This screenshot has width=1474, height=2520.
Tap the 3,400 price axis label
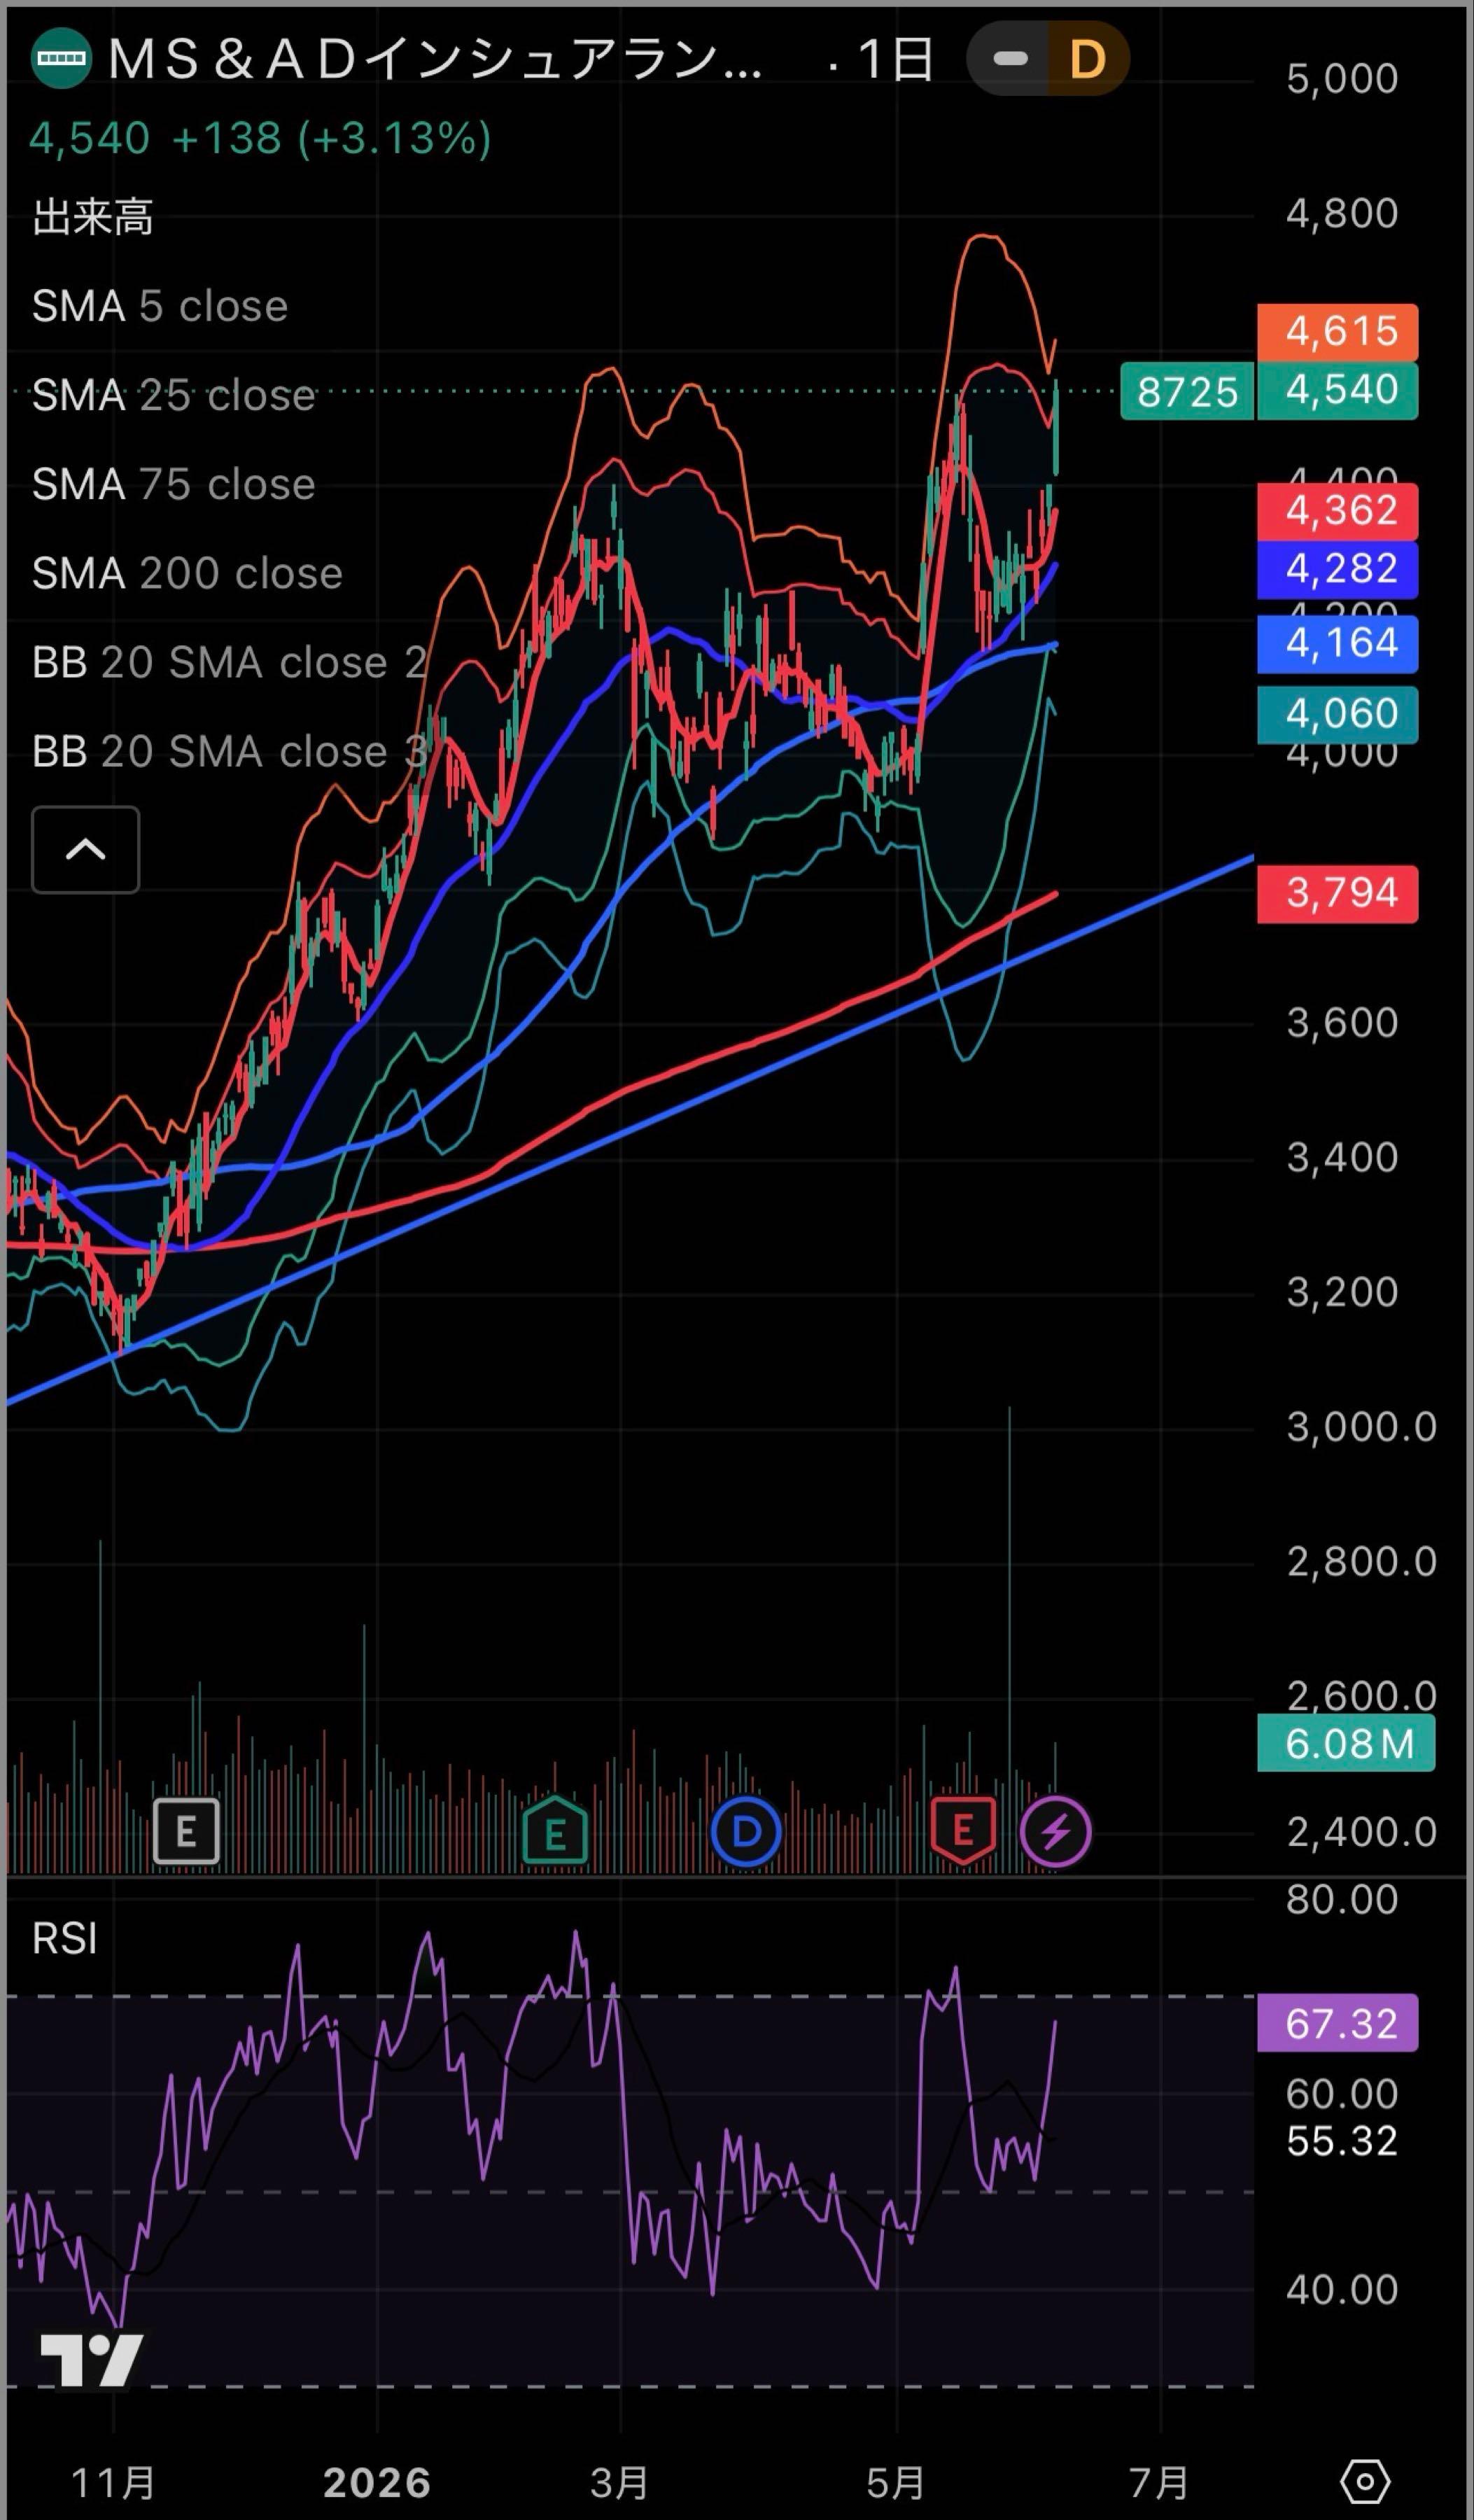coord(1342,1157)
